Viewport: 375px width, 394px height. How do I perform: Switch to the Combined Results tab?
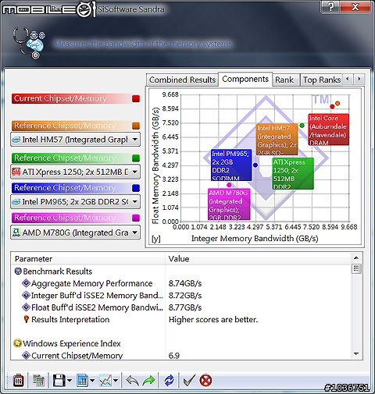(x=182, y=80)
